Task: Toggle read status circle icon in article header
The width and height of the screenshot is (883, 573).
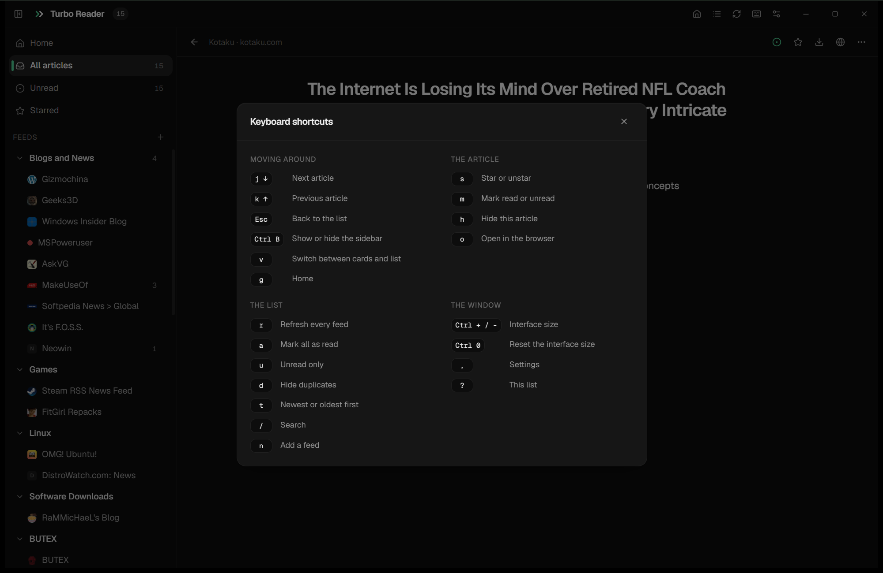Action: tap(777, 42)
